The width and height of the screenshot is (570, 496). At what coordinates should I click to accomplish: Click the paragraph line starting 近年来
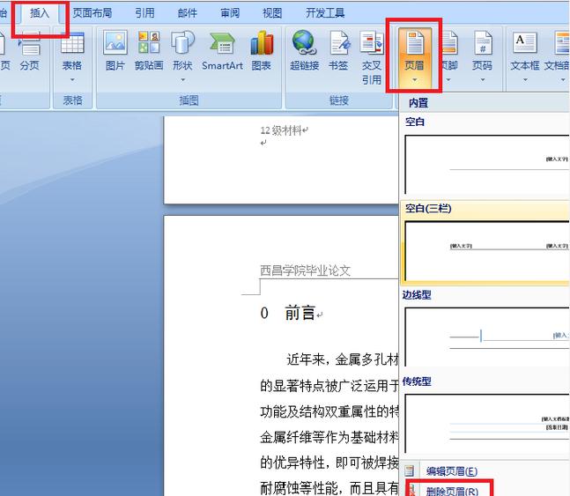tap(343, 359)
